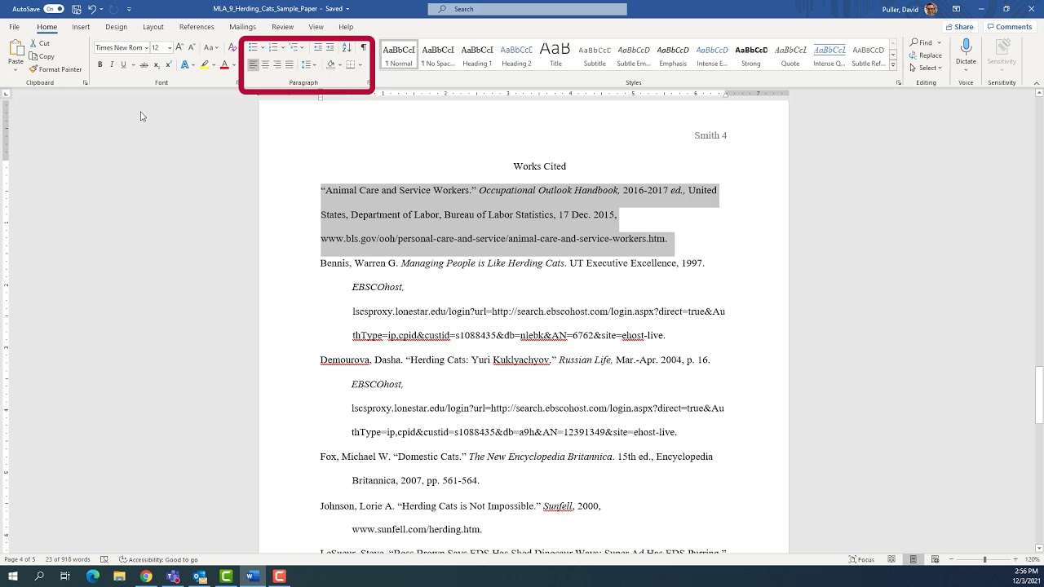Open Google Chrome from the taskbar
This screenshot has height=587, width=1044.
146,576
